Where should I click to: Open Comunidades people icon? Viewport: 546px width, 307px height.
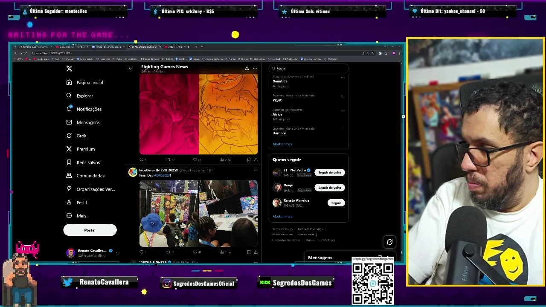click(69, 176)
